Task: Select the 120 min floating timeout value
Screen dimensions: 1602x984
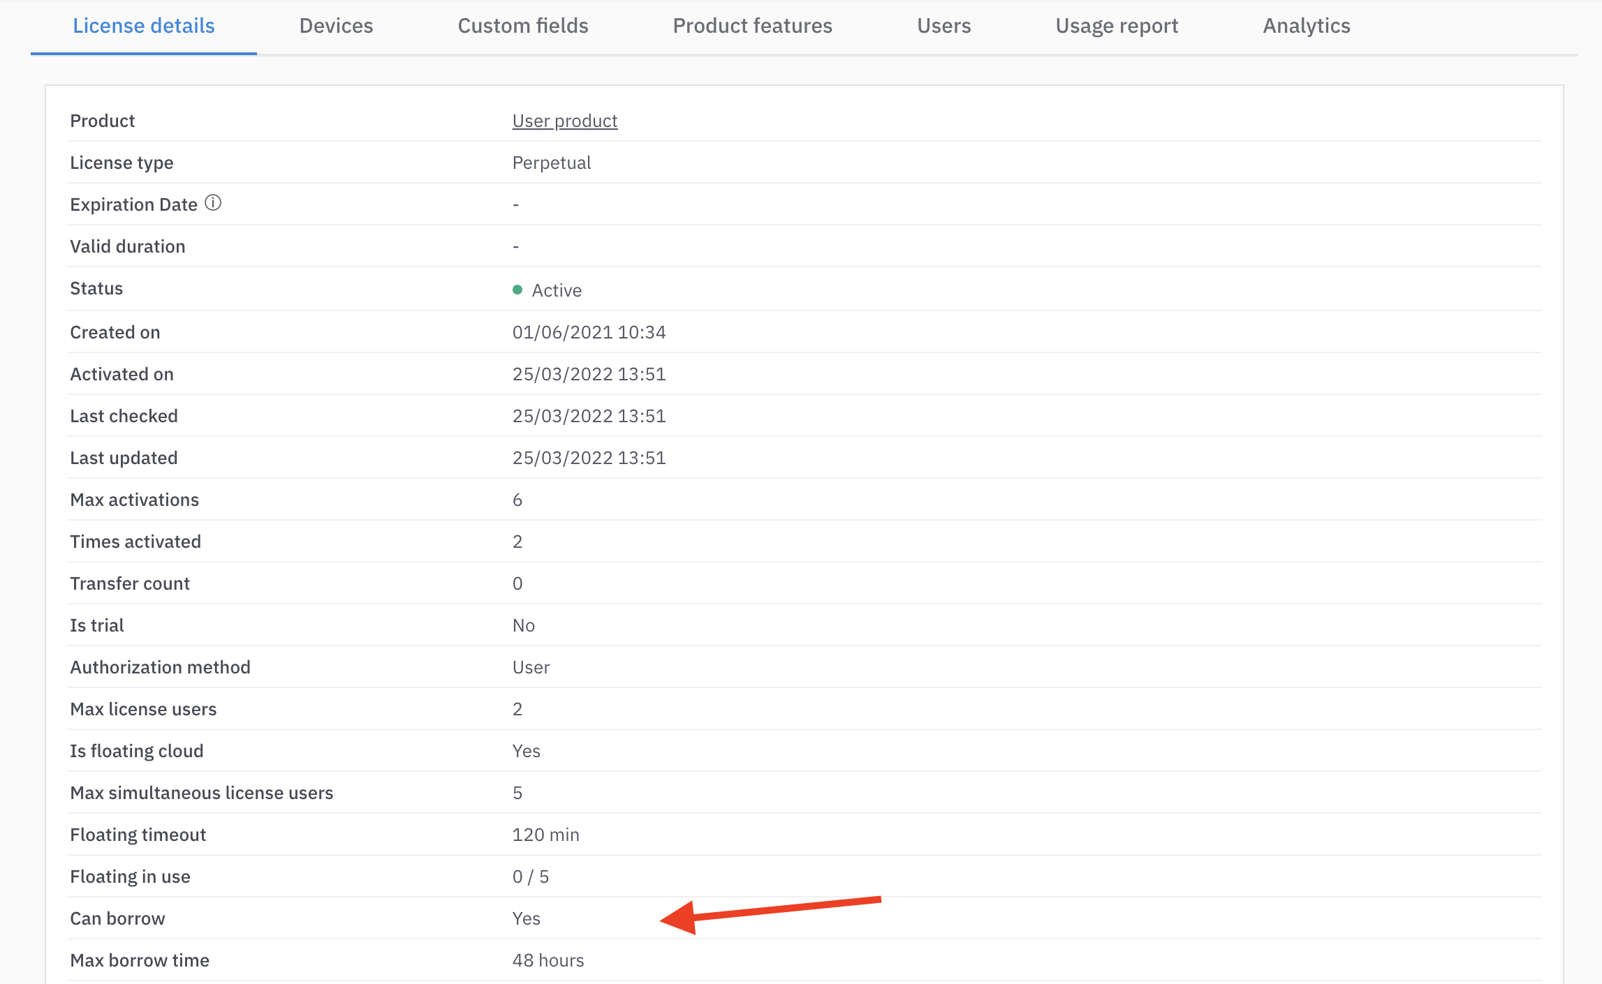Action: click(x=545, y=835)
